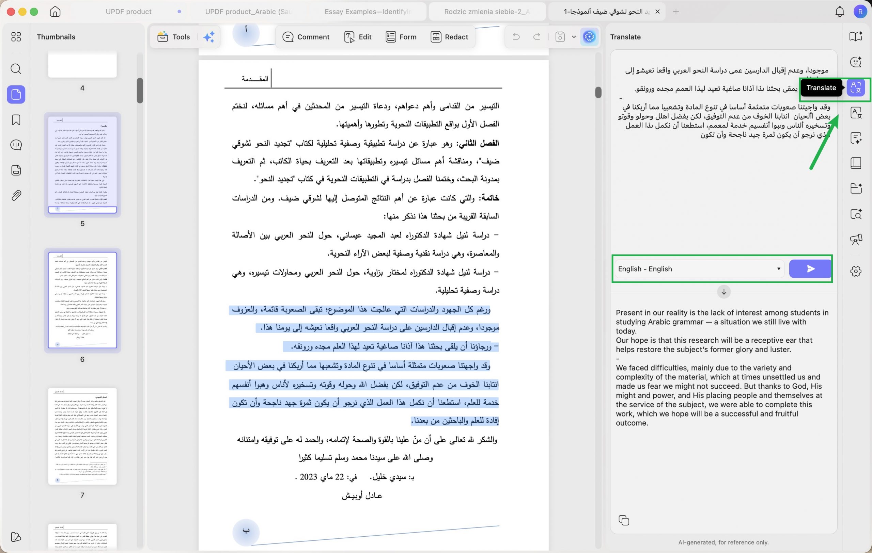Screen dimensions: 872x553
Task: Switch to Edit mode
Action: point(357,36)
